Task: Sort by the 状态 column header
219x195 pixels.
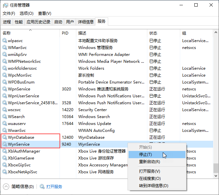Action: coord(163,33)
